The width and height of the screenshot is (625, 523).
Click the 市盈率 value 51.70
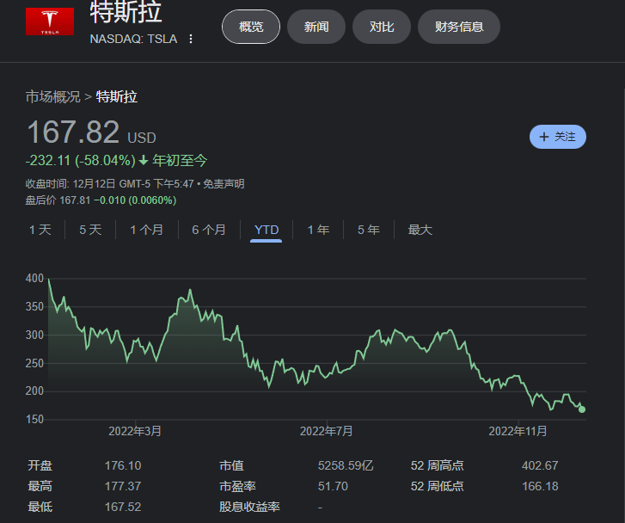click(x=333, y=486)
